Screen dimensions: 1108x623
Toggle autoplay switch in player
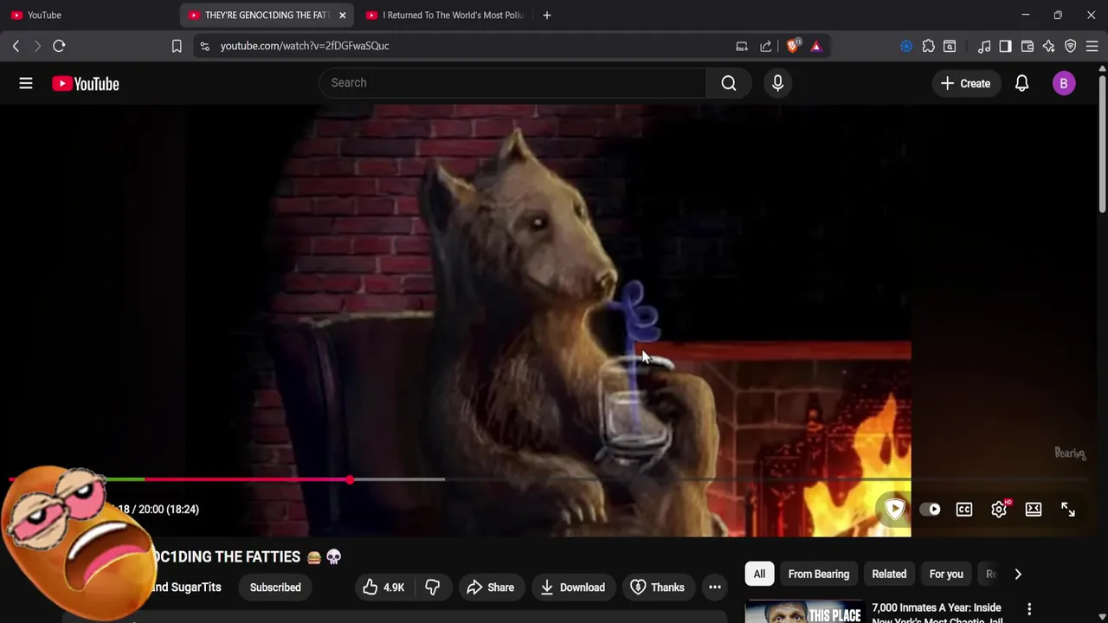coord(930,510)
